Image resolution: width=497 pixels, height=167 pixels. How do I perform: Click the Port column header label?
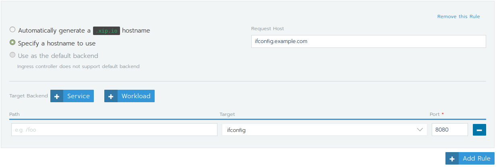(435, 114)
